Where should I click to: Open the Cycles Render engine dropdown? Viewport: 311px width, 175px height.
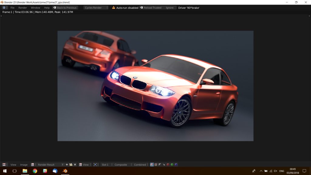click(96, 8)
